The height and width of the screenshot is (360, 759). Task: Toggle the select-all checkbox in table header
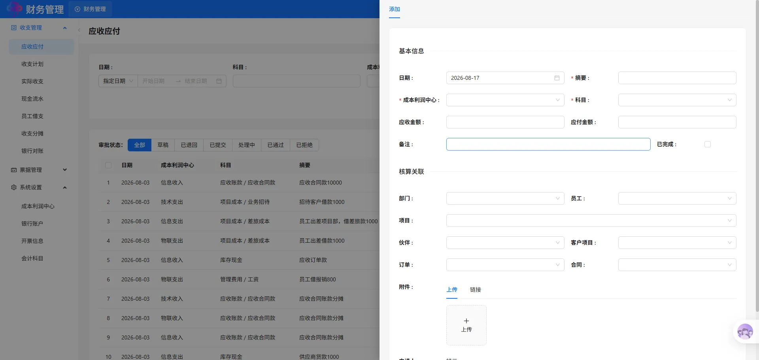[x=108, y=165]
